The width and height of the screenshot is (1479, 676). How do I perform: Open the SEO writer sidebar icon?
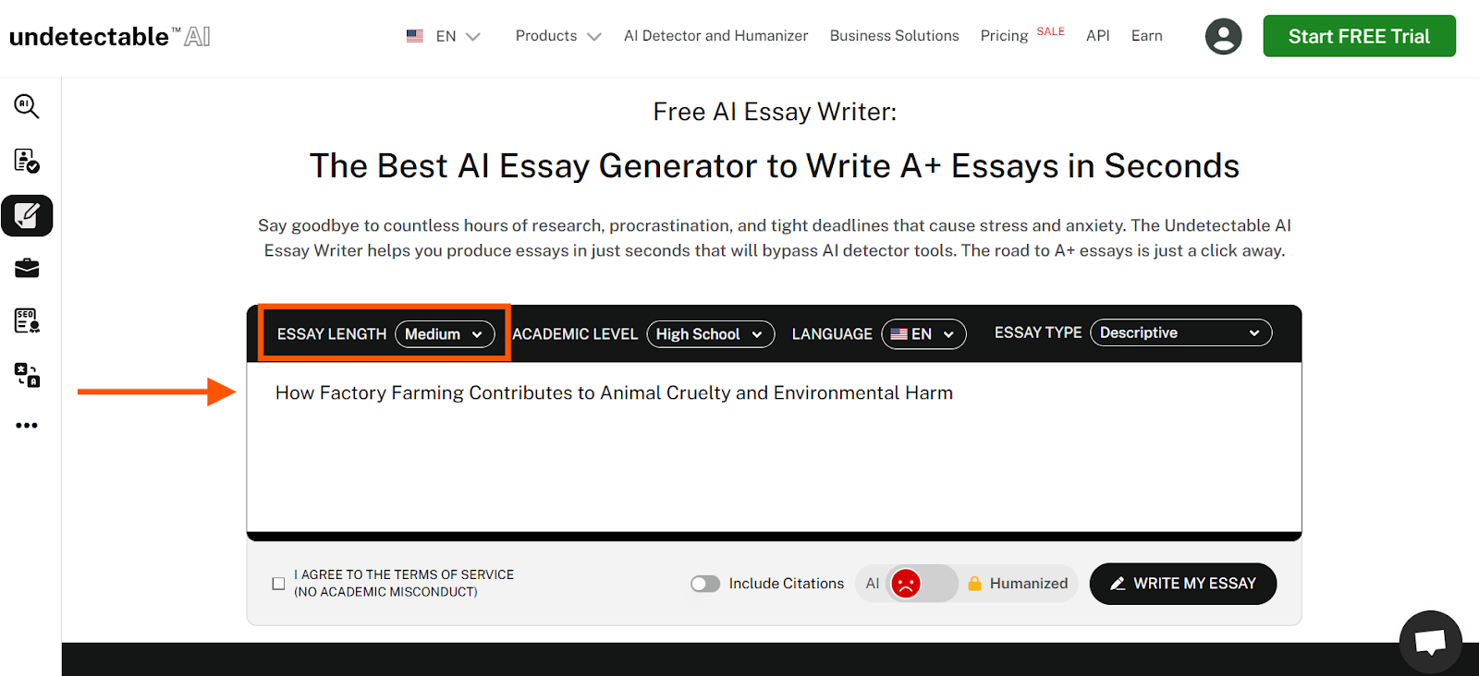[27, 320]
